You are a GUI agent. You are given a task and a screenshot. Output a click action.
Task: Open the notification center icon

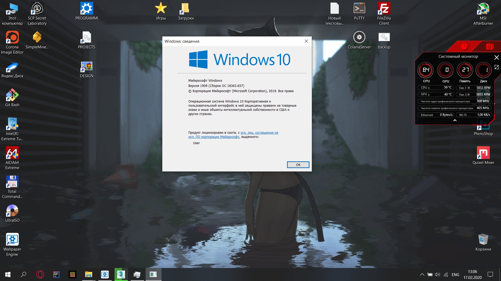[x=490, y=274]
